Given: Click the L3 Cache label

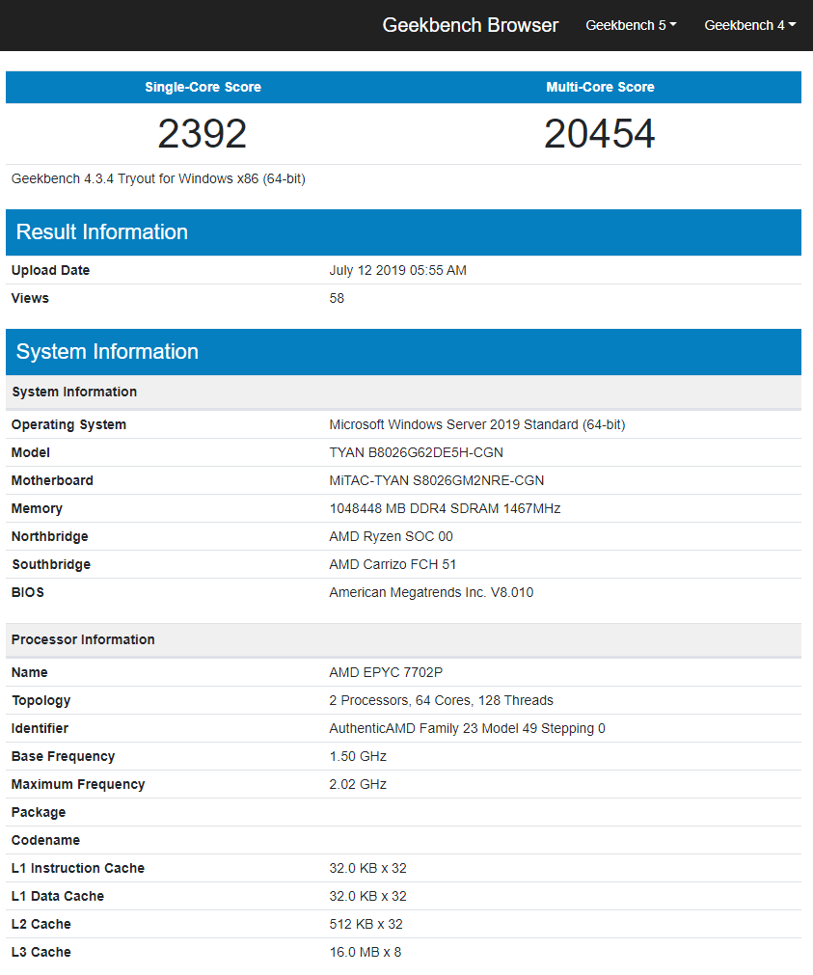Looking at the screenshot, I should pyautogui.click(x=41, y=953).
